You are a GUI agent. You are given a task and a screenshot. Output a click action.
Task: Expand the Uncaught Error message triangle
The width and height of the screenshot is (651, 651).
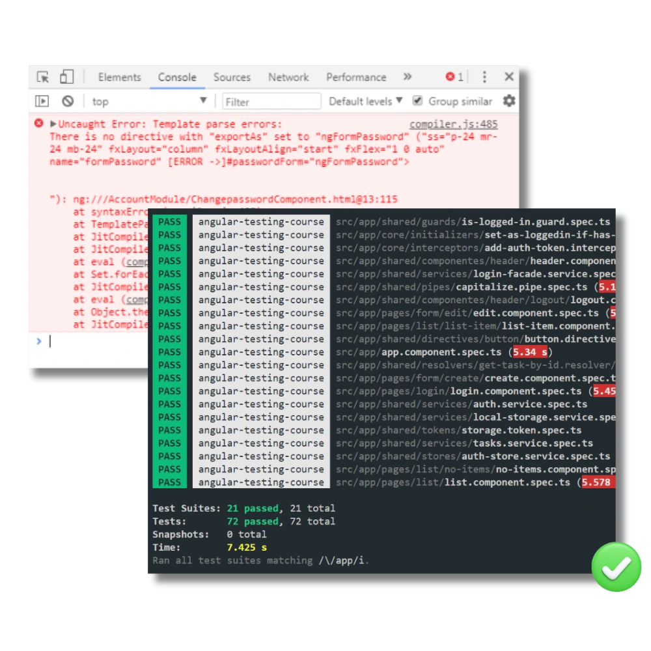pos(53,124)
